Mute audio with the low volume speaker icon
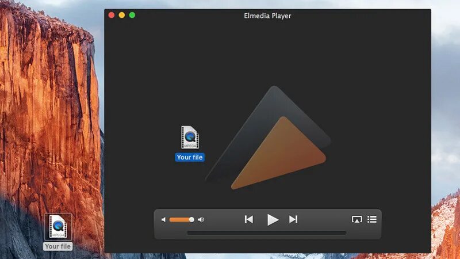Screen dimensions: 460x259 pyautogui.click(x=164, y=220)
